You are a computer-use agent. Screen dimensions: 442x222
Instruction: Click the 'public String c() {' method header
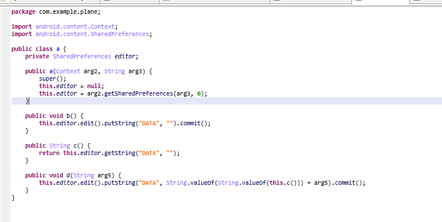(x=57, y=146)
